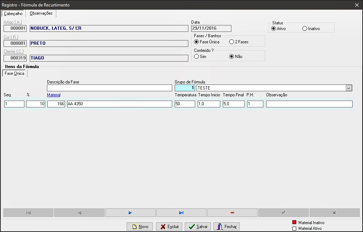Jump to the last record arrow

pyautogui.click(x=181, y=213)
